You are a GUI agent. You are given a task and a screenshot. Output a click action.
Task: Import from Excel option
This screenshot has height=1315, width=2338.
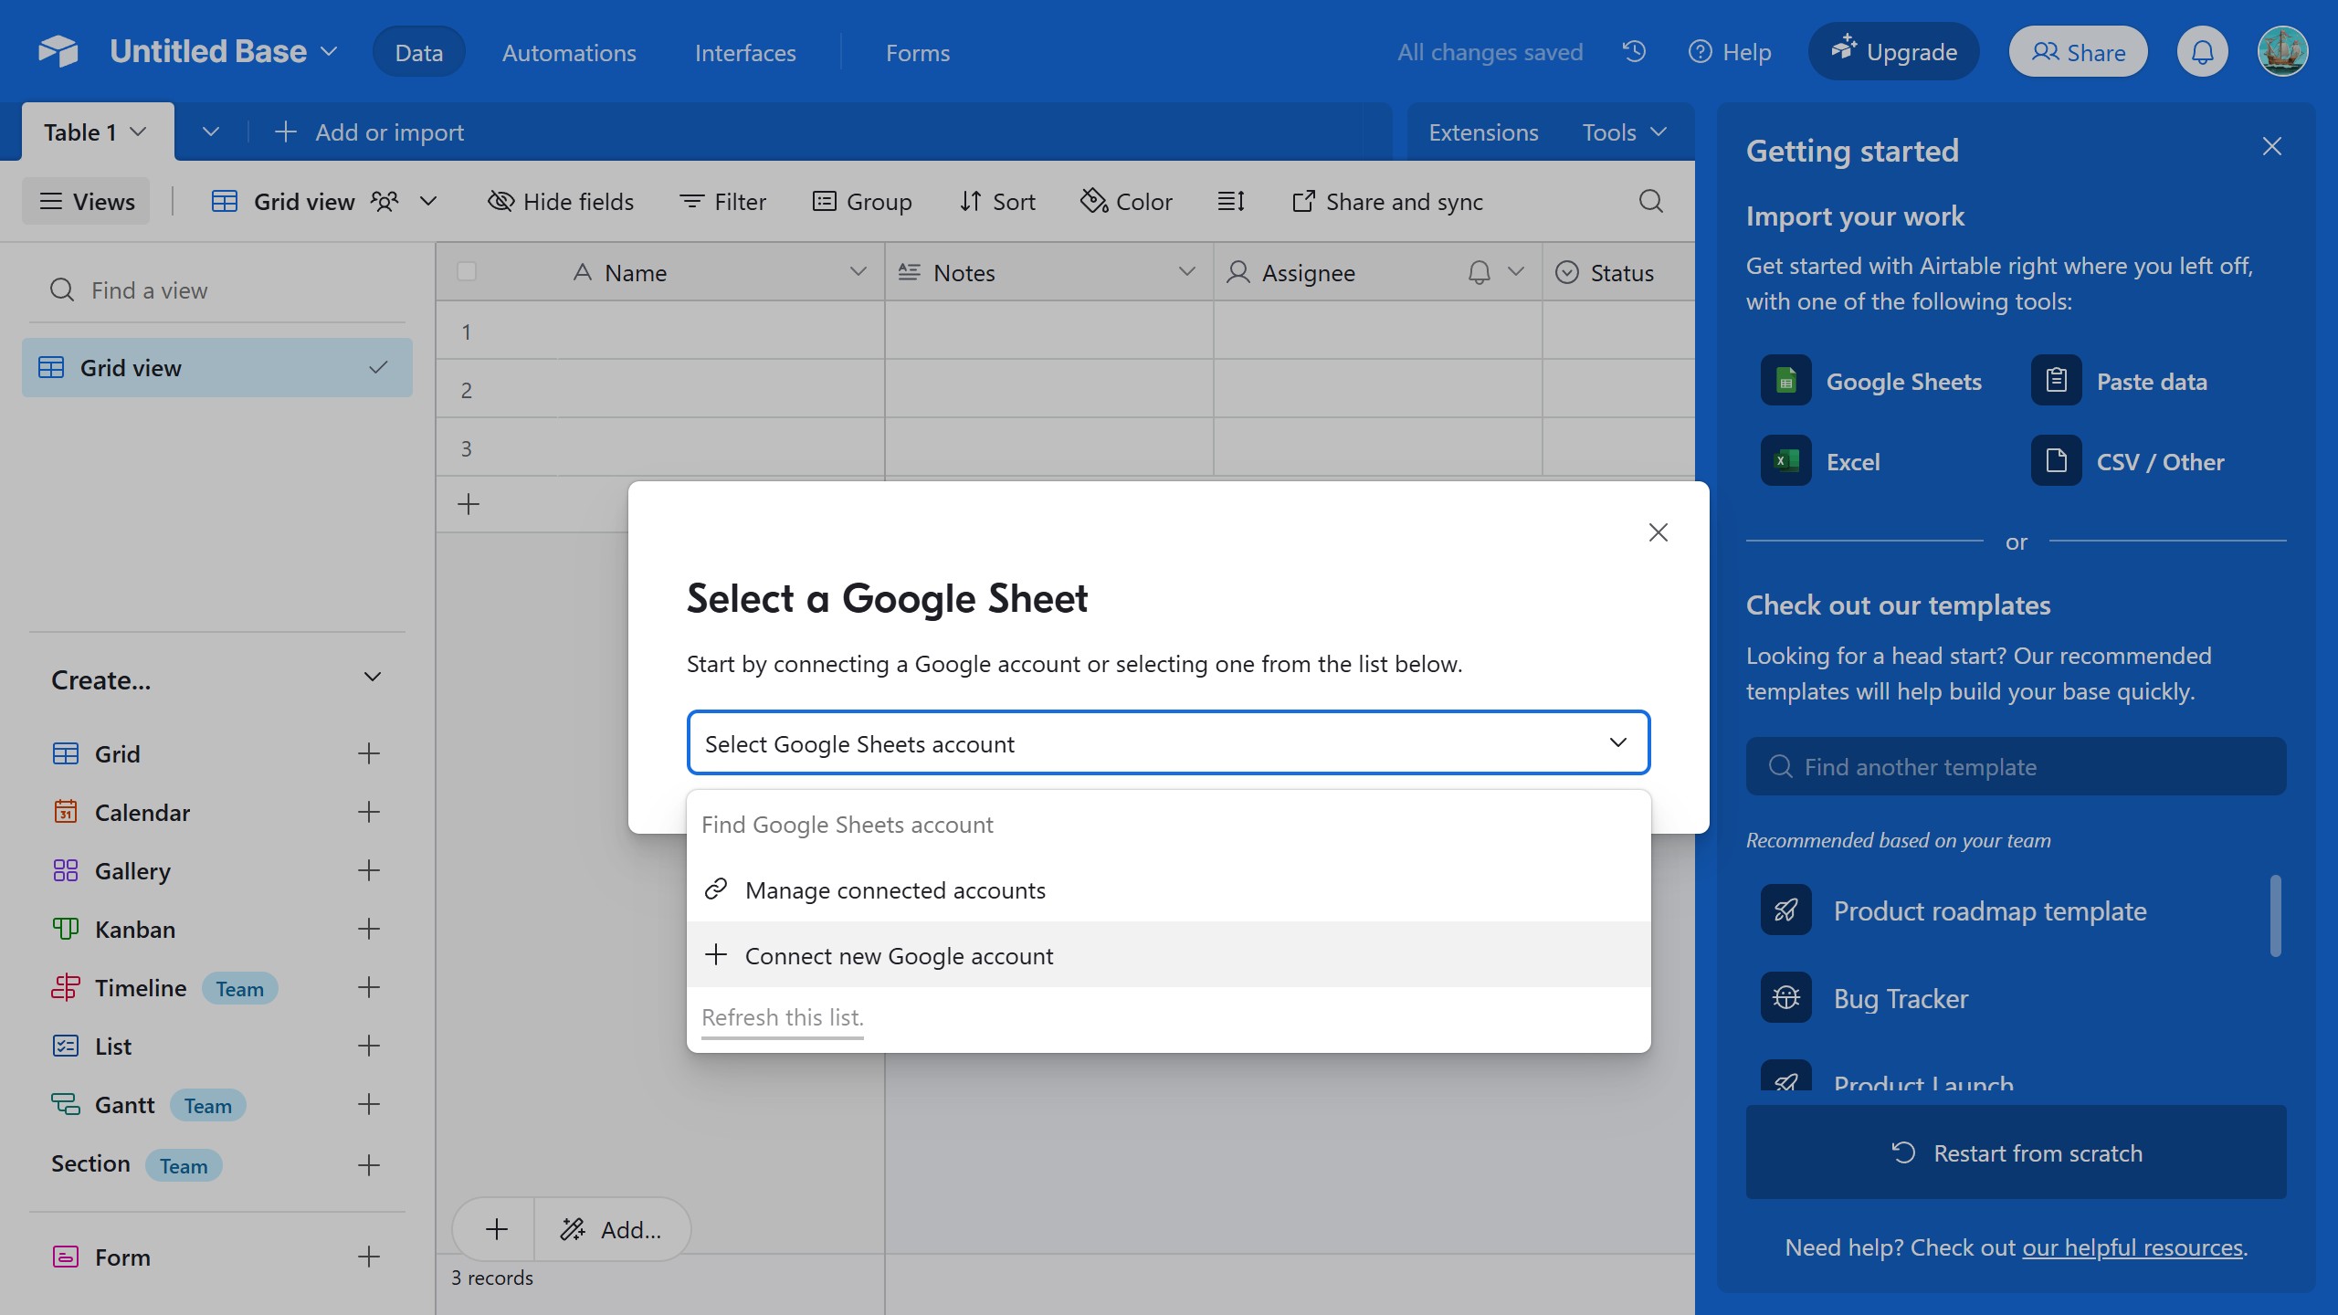click(1821, 461)
